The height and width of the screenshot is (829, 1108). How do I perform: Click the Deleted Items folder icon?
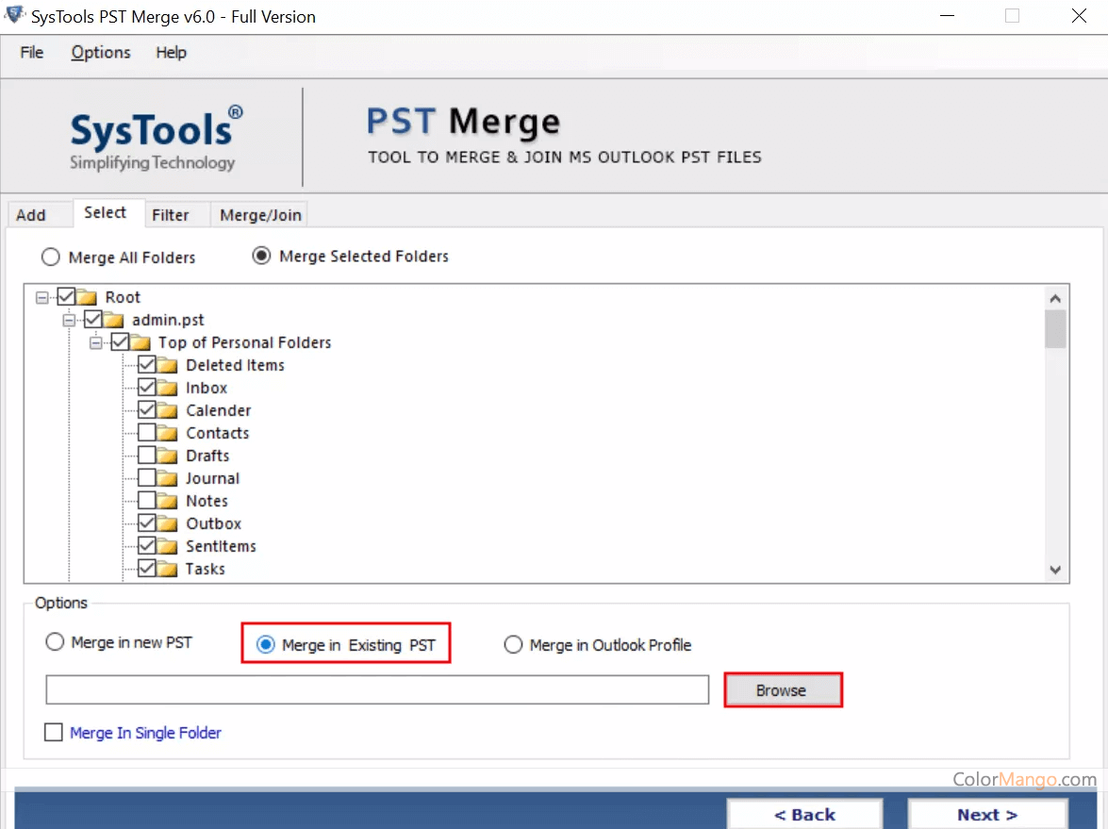pyautogui.click(x=168, y=365)
